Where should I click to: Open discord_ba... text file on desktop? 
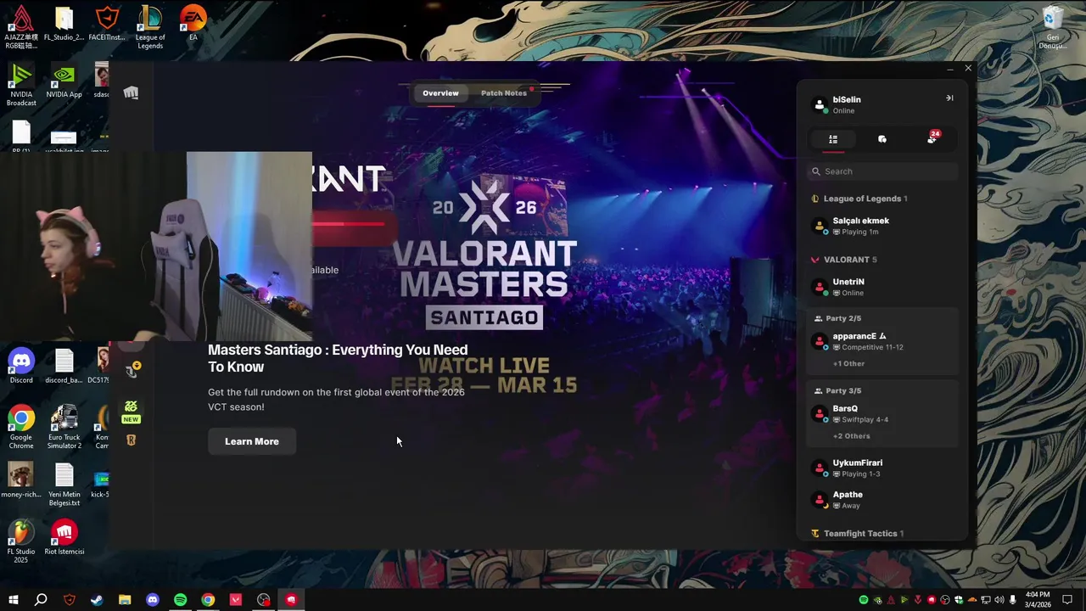64,366
